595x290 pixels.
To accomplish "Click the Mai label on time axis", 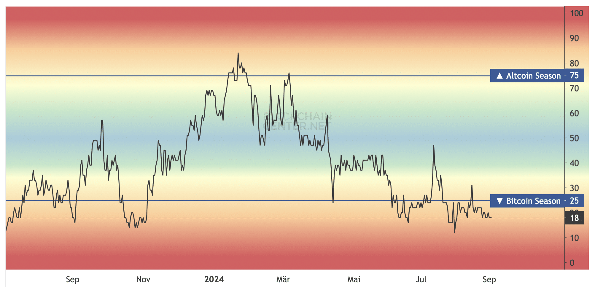I will pyautogui.click(x=354, y=279).
